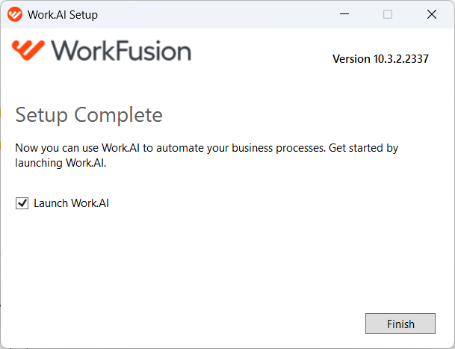Close the Work.AI Setup dialog

(x=432, y=14)
